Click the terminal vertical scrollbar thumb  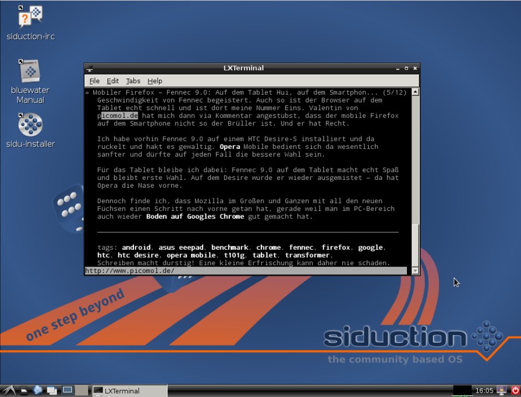pyautogui.click(x=415, y=245)
